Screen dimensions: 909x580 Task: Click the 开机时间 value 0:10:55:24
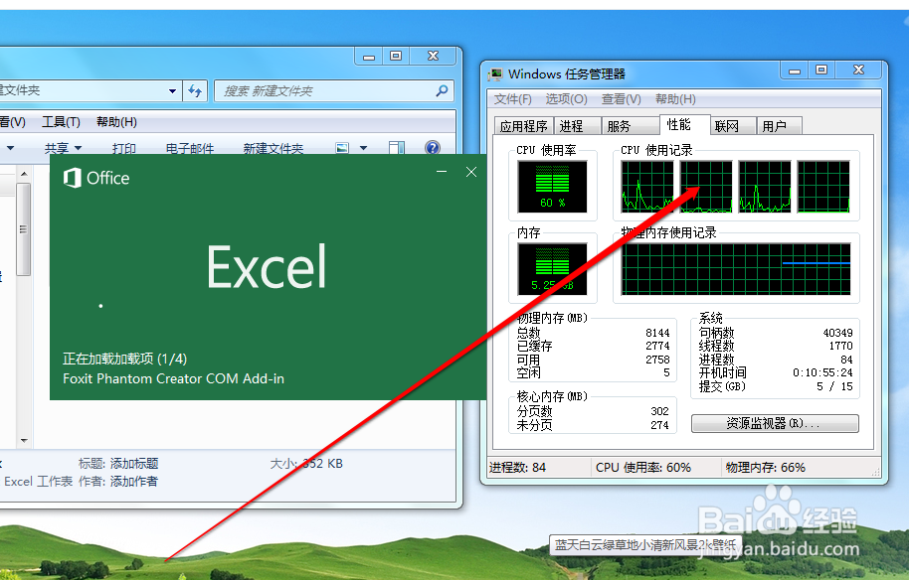[822, 372]
